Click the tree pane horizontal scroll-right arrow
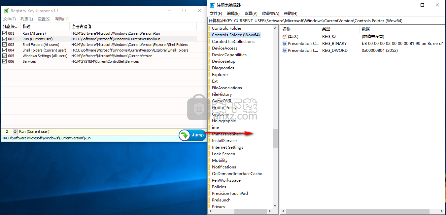Viewport: 446px width, 215px height. [270, 211]
